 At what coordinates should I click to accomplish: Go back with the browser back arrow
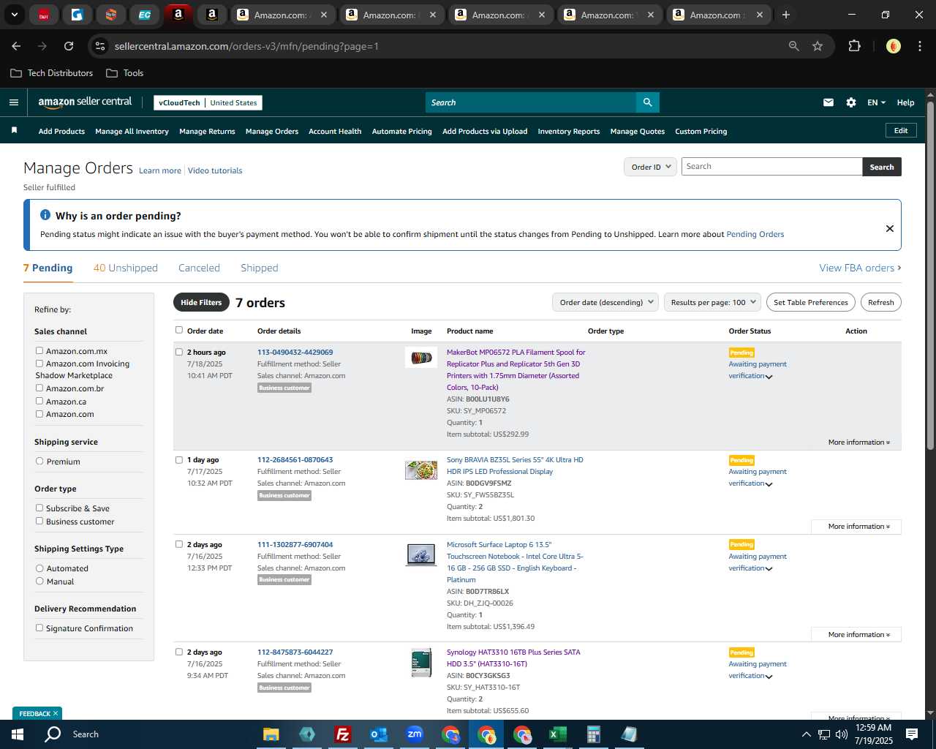16,46
